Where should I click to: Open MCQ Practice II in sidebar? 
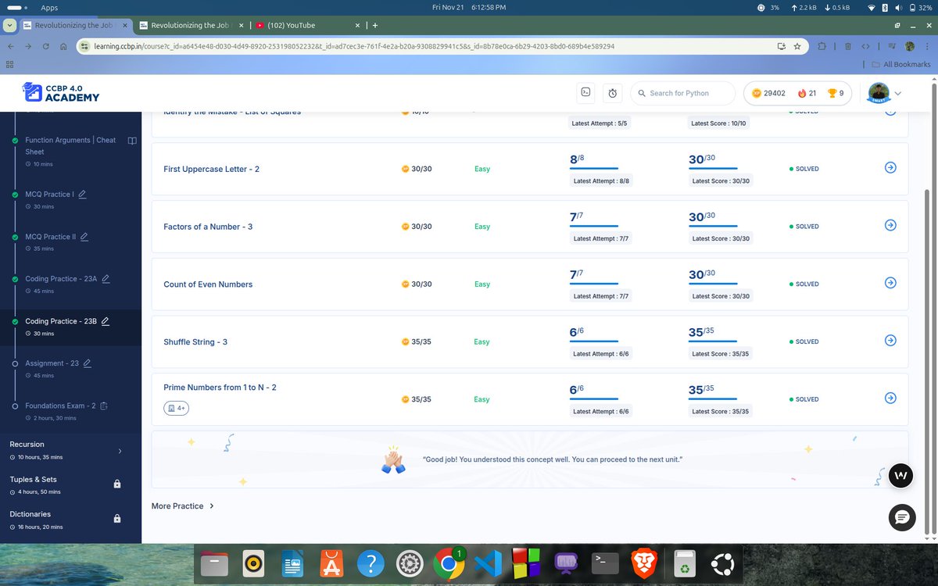pyautogui.click(x=50, y=237)
